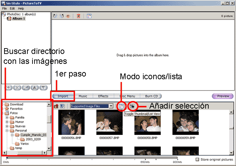Select thumbnail 00000058.BMP
236x166 pixels.
click(x=147, y=122)
